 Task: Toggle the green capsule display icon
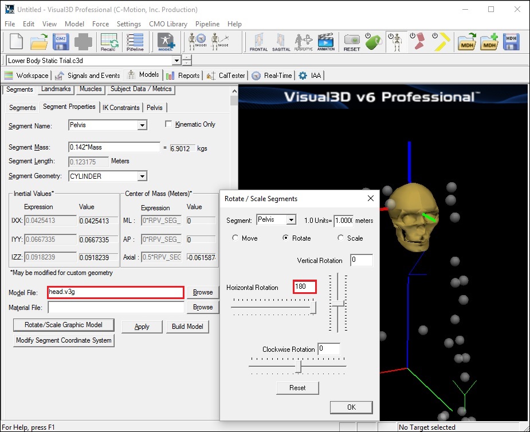pyautogui.click(x=373, y=42)
